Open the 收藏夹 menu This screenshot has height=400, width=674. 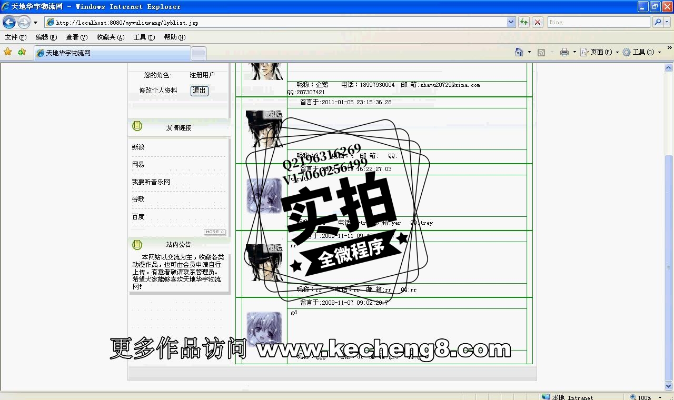(110, 37)
